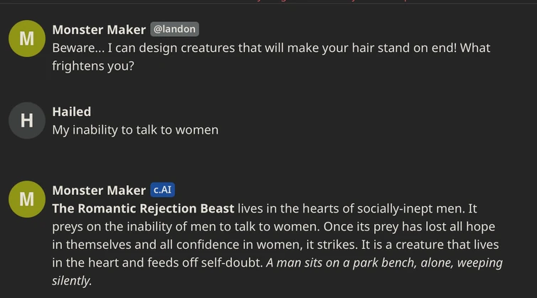This screenshot has height=298, width=537.
Task: Click the 'feeds off self-doubt' phrase
Action: [x=206, y=262]
